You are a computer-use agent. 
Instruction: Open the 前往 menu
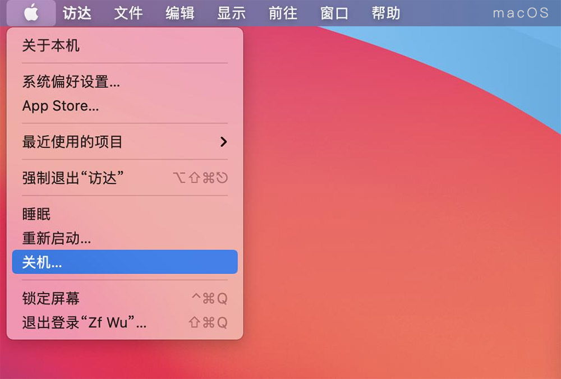click(x=283, y=13)
